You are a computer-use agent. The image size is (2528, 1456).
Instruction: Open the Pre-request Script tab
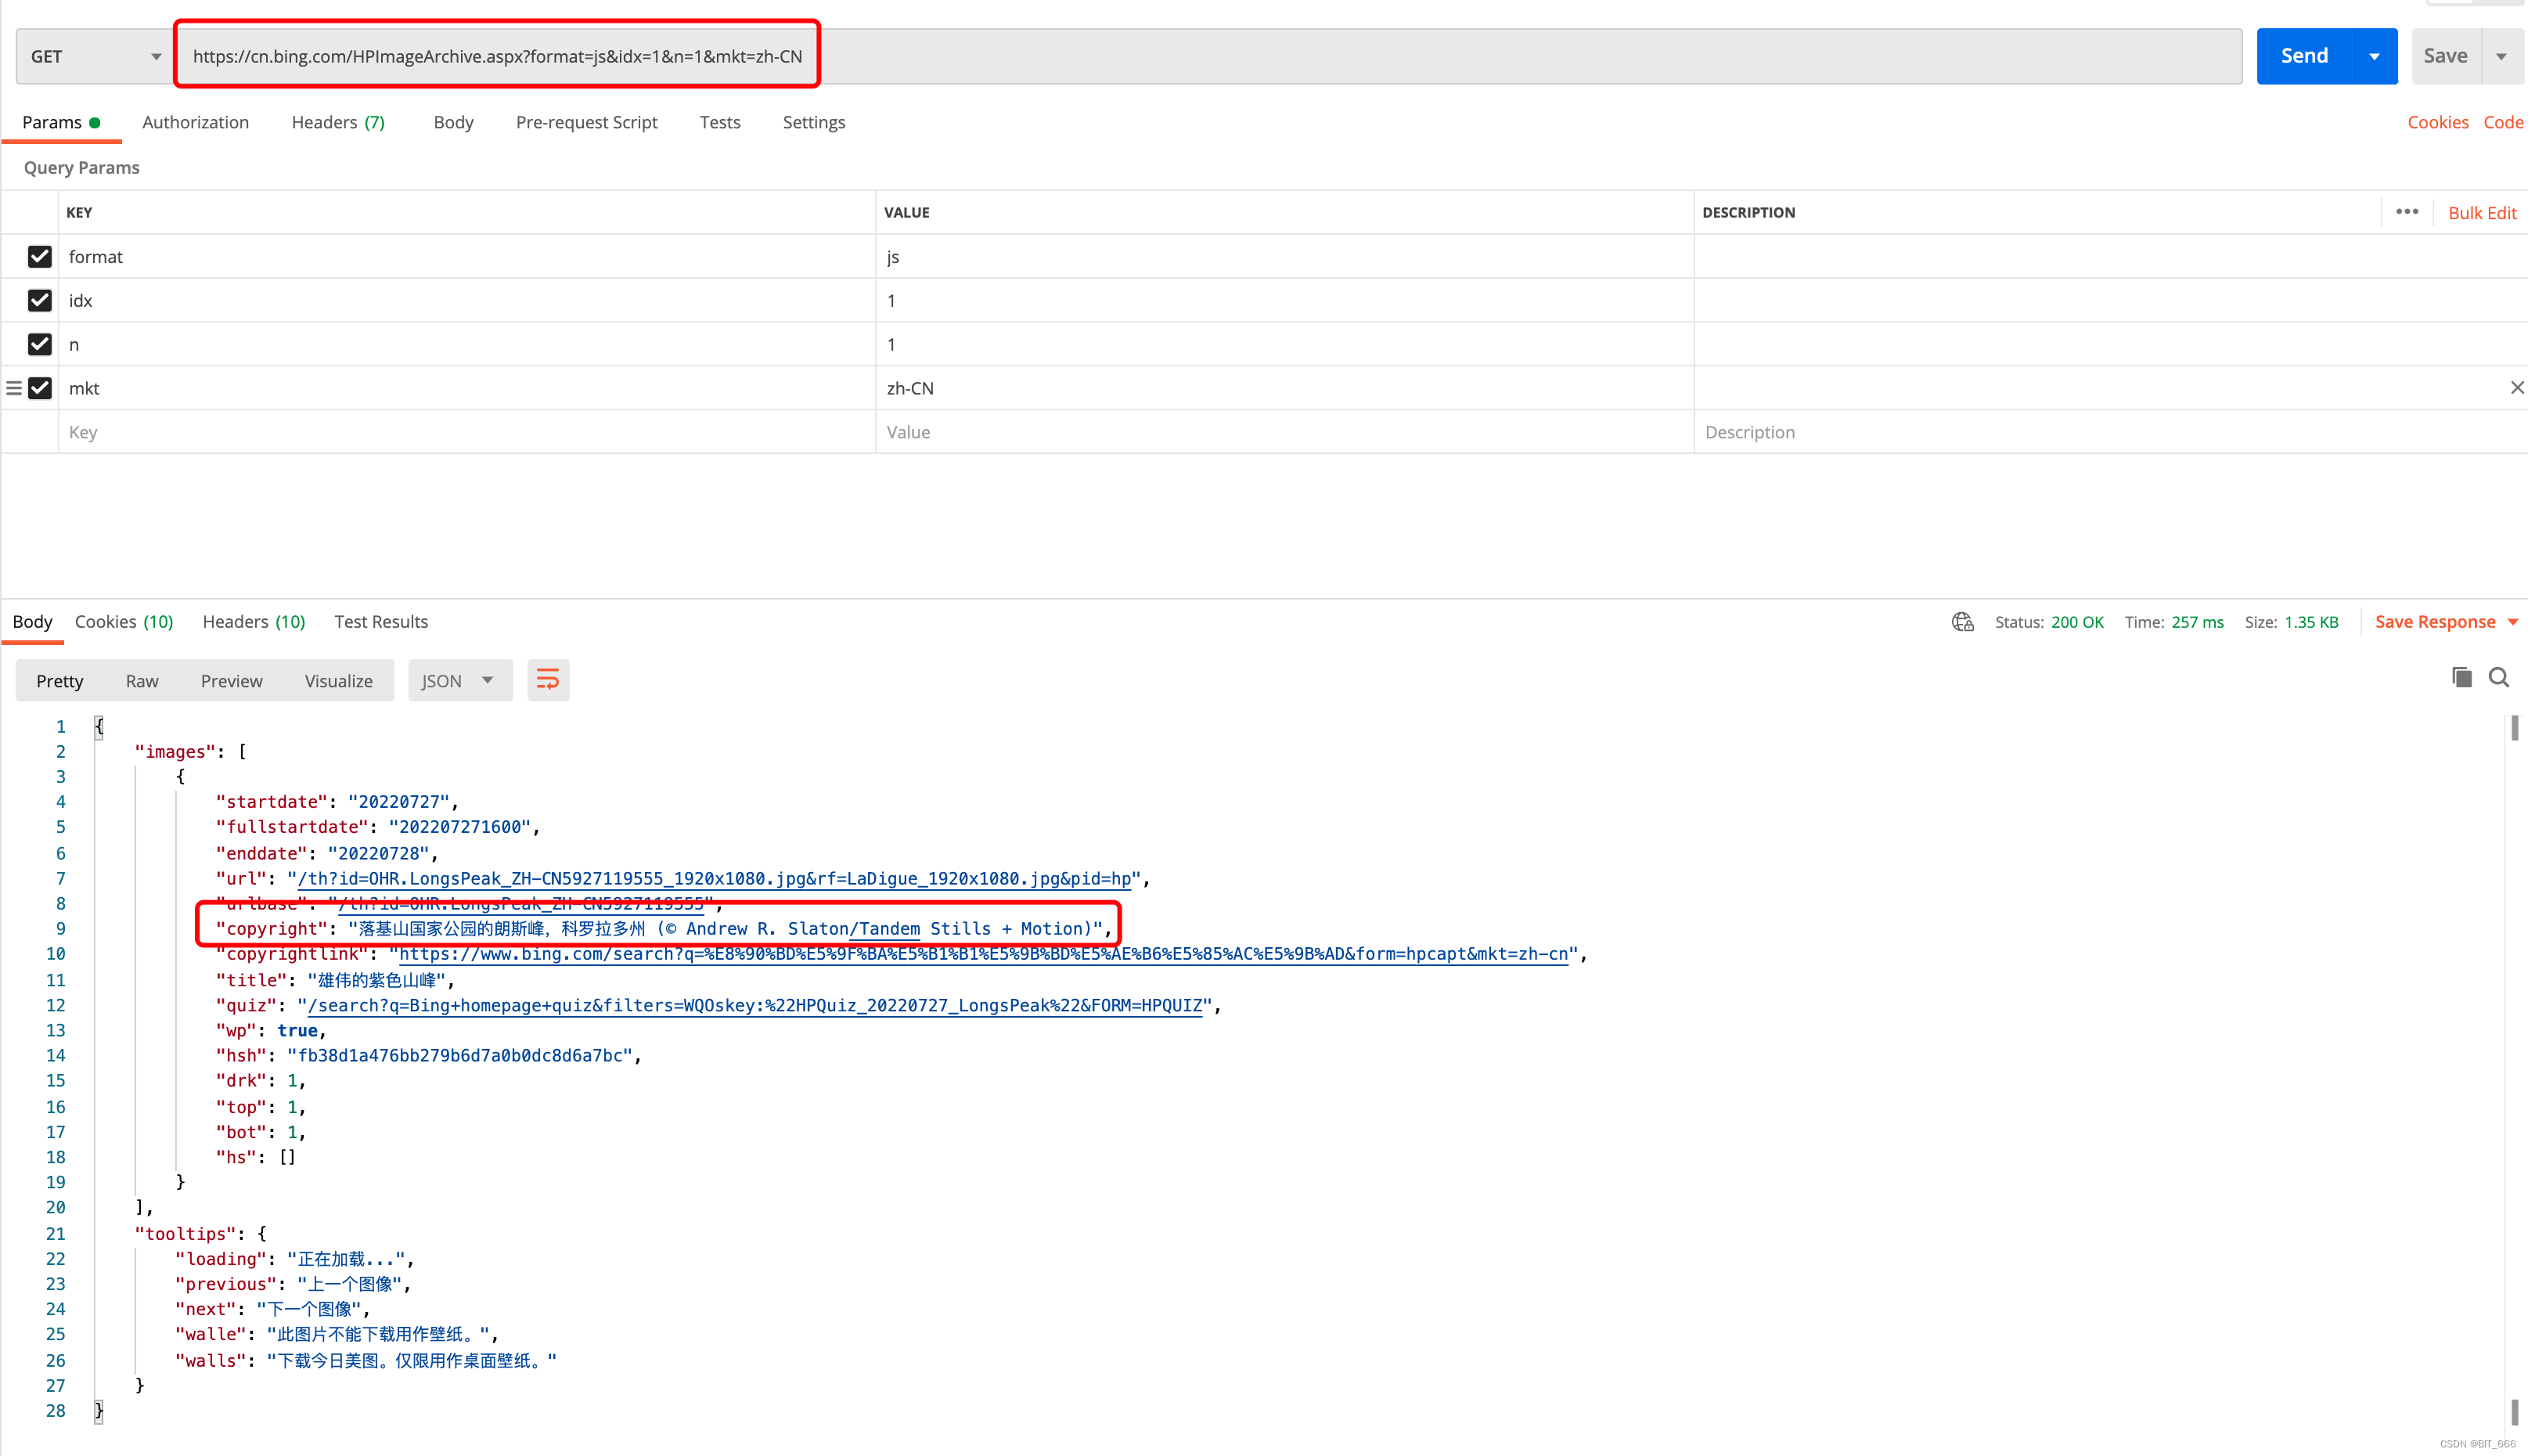(x=585, y=122)
